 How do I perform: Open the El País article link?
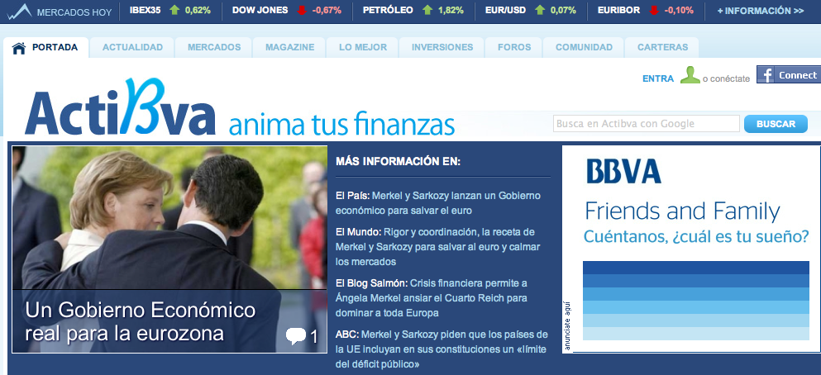[x=438, y=203]
